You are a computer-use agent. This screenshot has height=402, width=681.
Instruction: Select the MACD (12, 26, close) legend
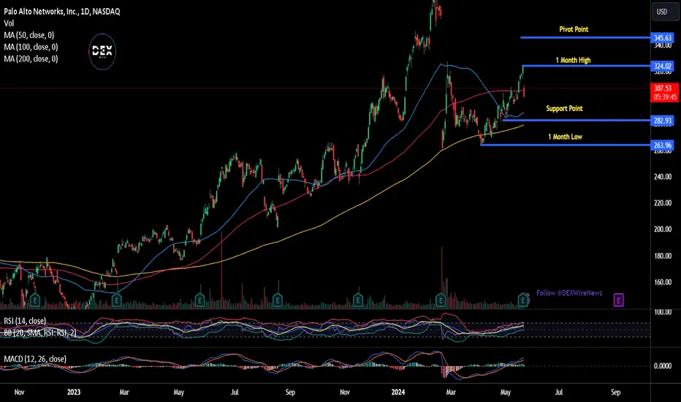click(x=35, y=359)
